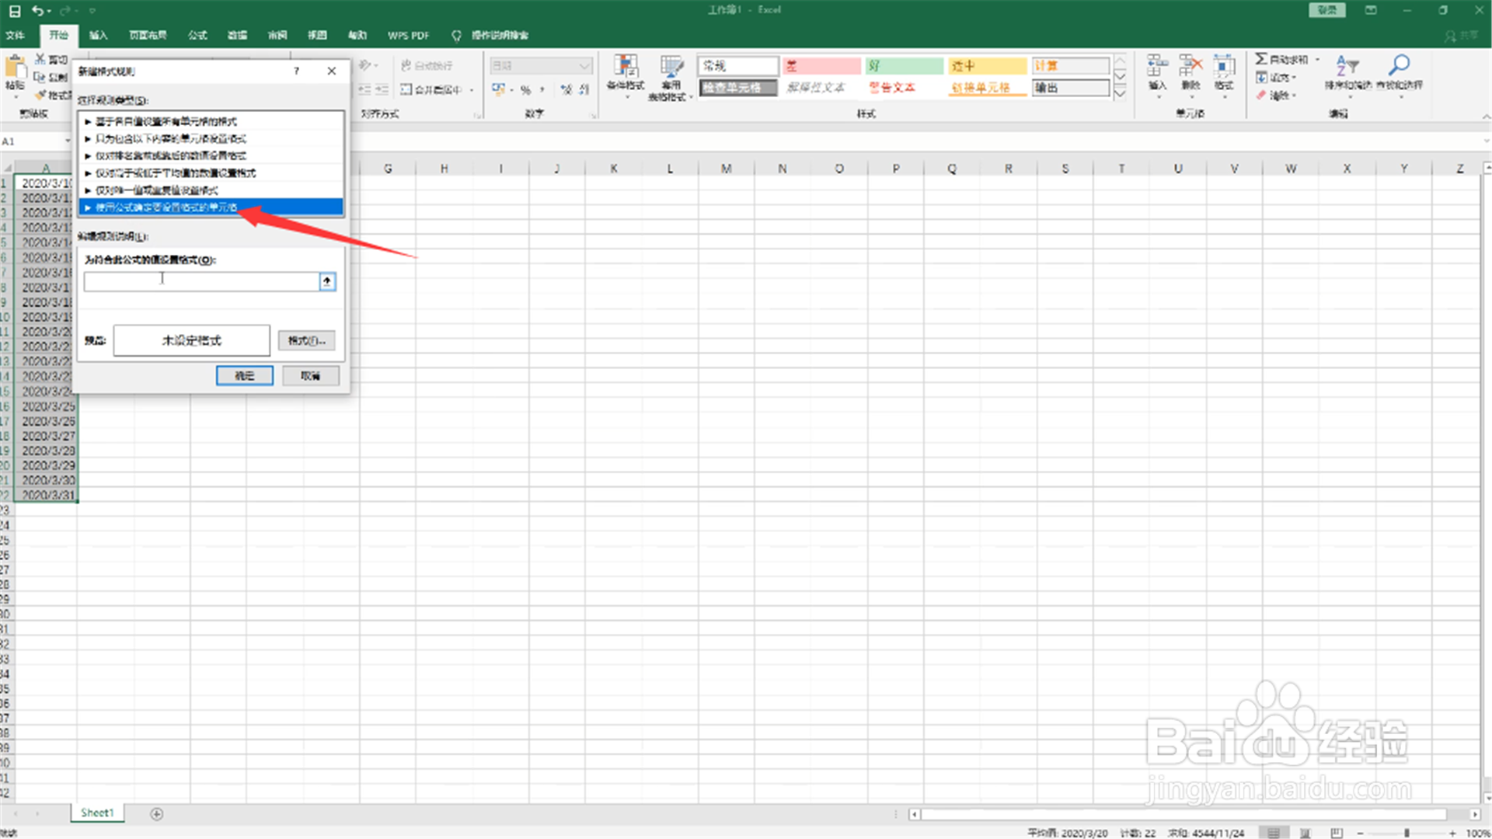Open the customize quick access toolbar dropdown
Screen dimensions: 1492x839
click(92, 11)
